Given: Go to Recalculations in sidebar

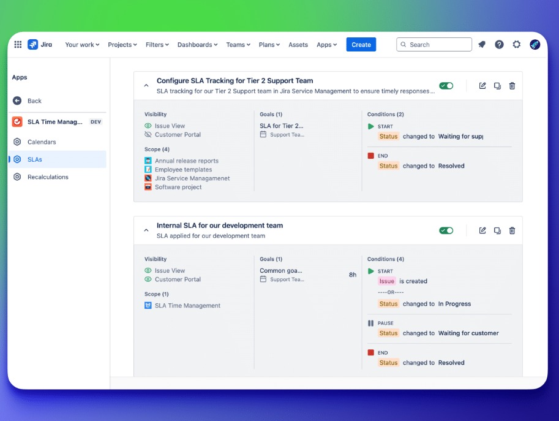Looking at the screenshot, I should [x=48, y=177].
